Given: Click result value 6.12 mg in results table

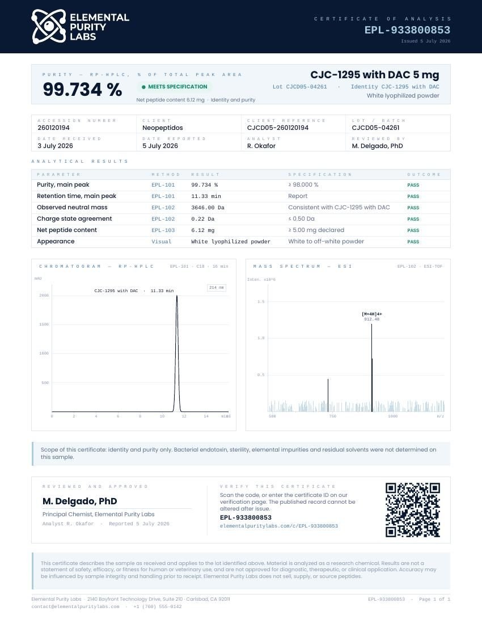Looking at the screenshot, I should coord(203,230).
